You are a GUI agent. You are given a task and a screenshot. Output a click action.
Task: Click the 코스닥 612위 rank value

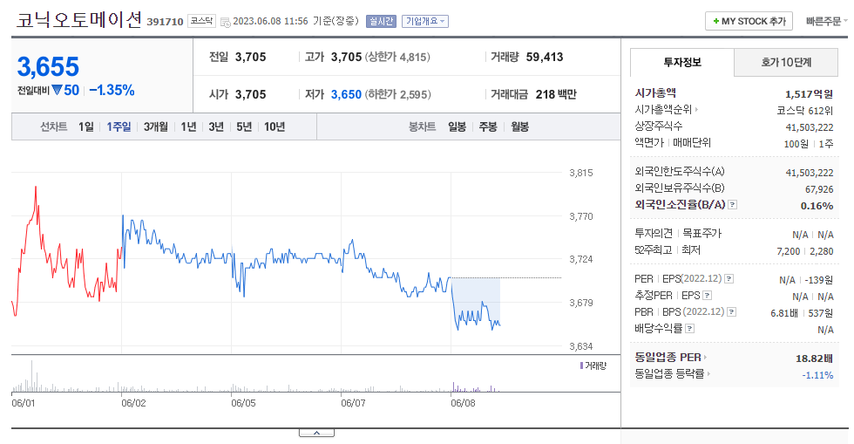(x=805, y=111)
